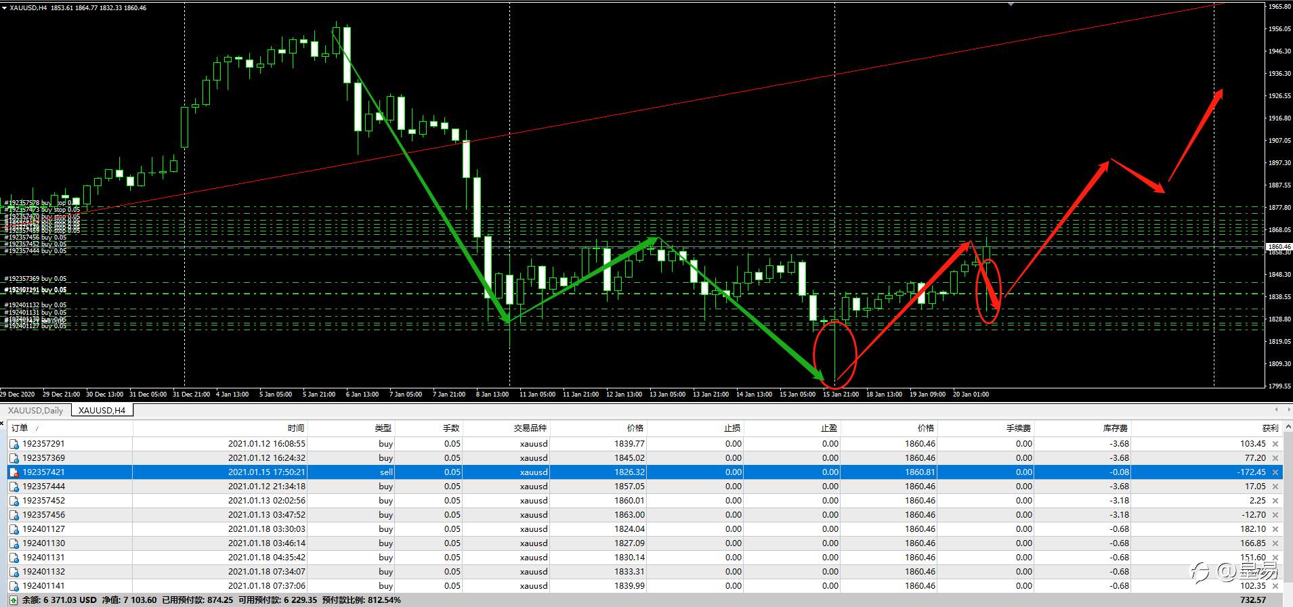Click the order icon for ticket 192401141
The image size is (1293, 607).
pos(14,586)
